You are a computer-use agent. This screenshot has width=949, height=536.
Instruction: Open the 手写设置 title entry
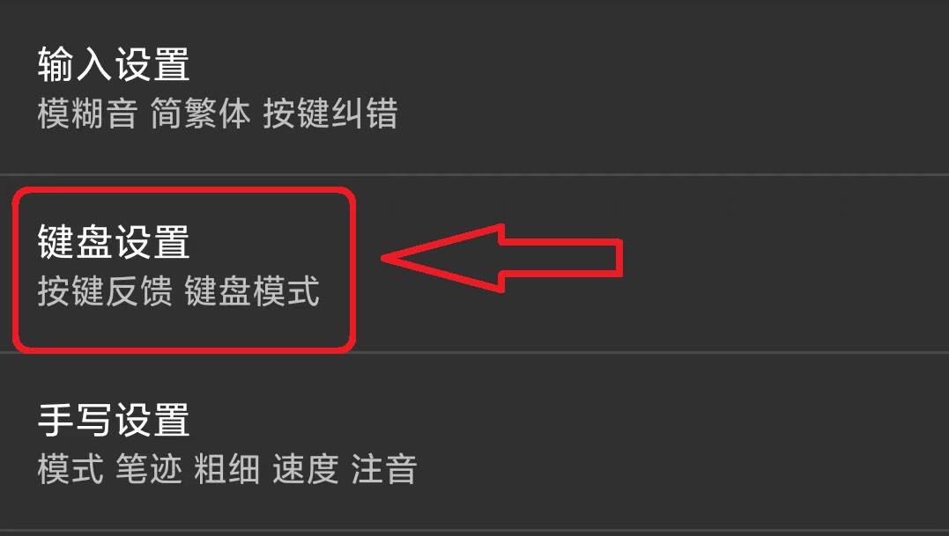click(114, 420)
